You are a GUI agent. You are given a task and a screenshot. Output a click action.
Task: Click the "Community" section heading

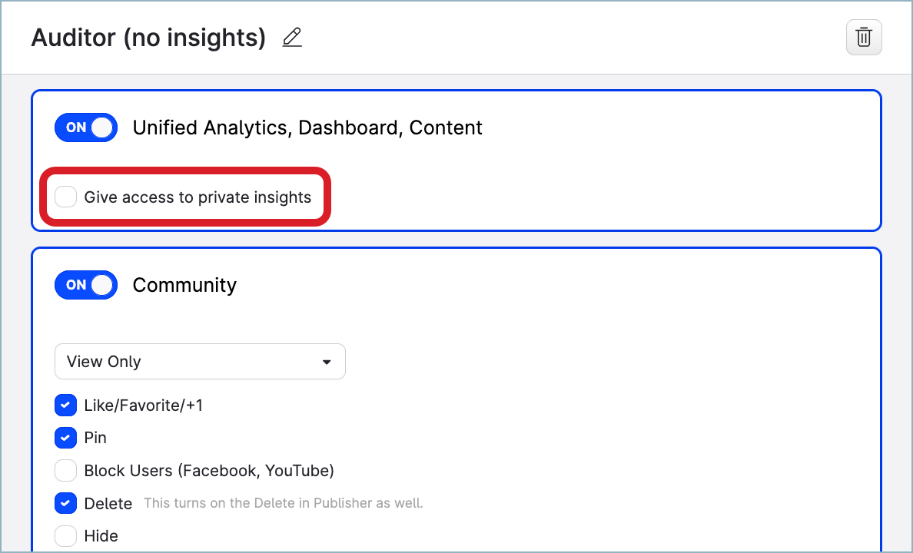tap(184, 285)
